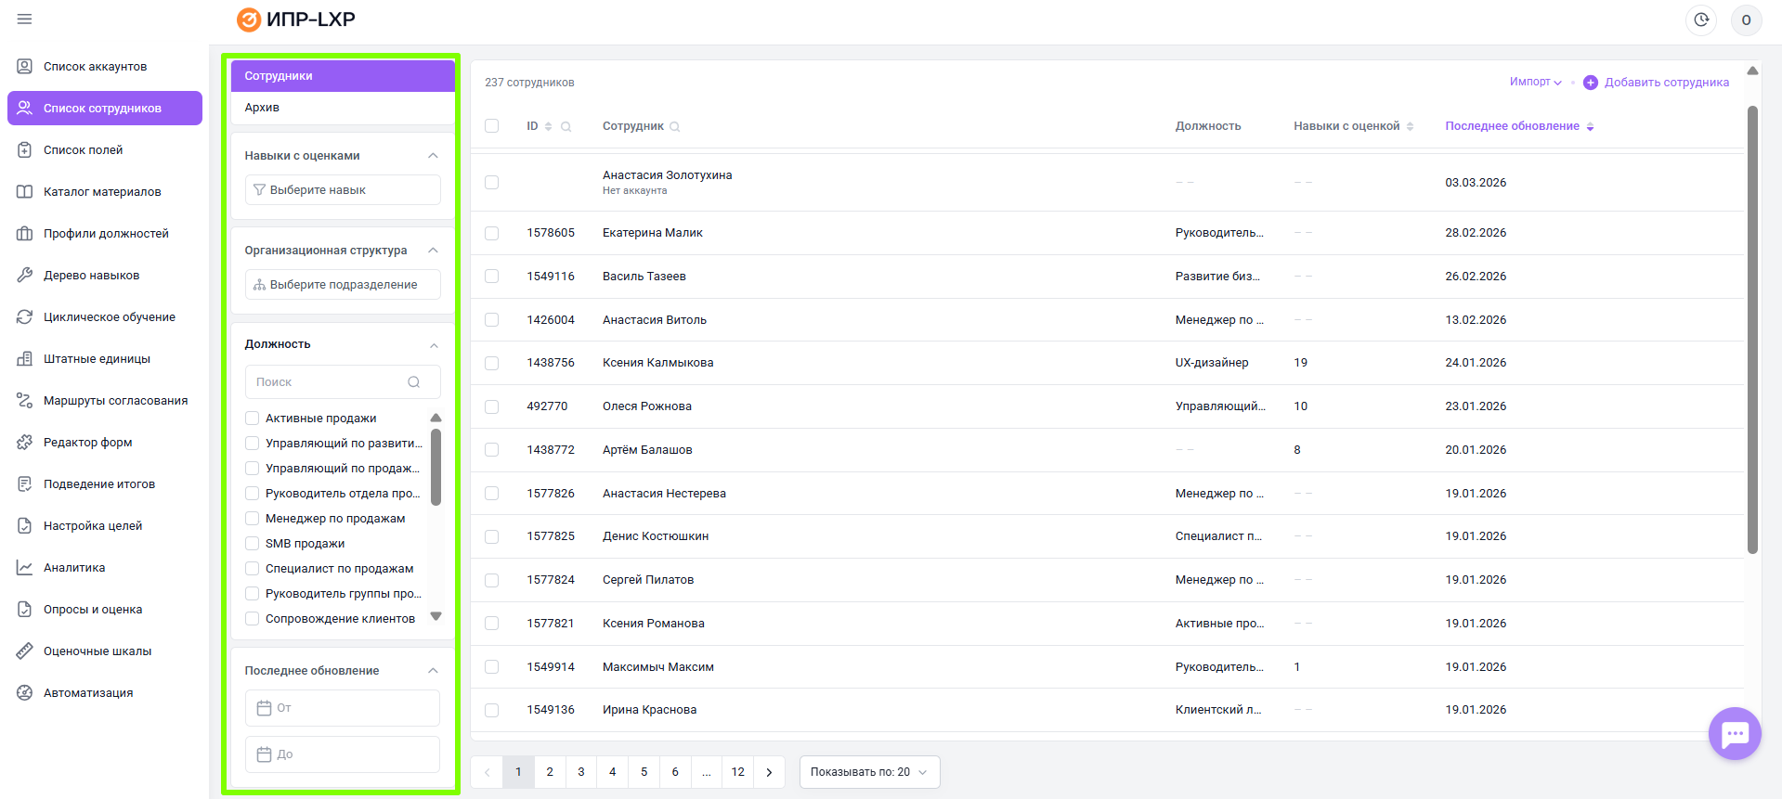Click the Редактор форм puzzle icon
The height and width of the screenshot is (799, 1782).
coord(25,443)
